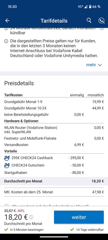Tap battery indicator in status bar

pos(90,7)
